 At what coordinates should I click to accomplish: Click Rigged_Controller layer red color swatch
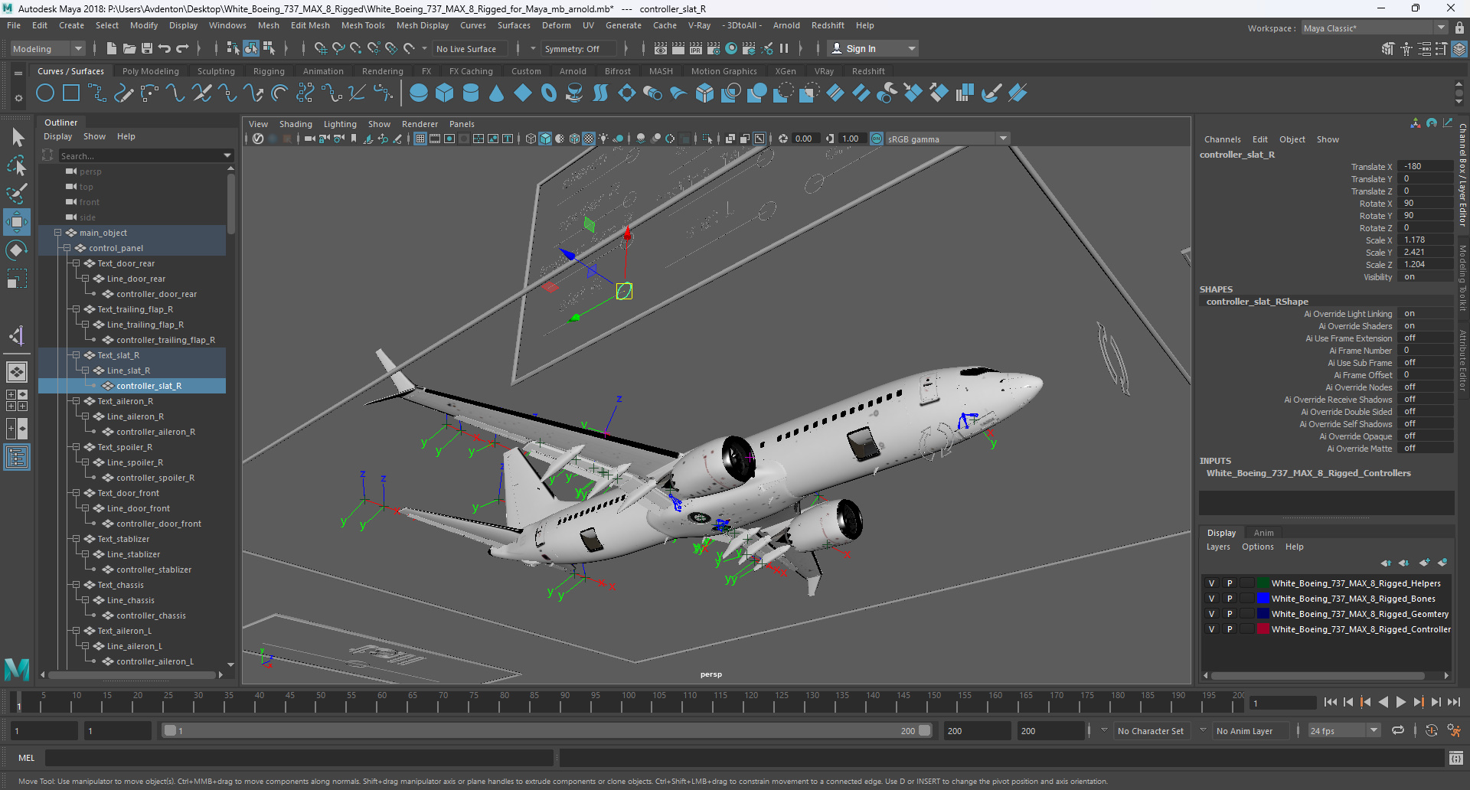click(1263, 629)
